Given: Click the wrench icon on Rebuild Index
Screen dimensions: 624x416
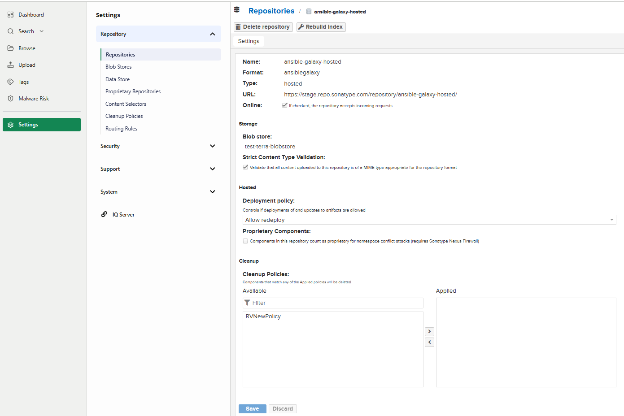Looking at the screenshot, I should [x=301, y=27].
